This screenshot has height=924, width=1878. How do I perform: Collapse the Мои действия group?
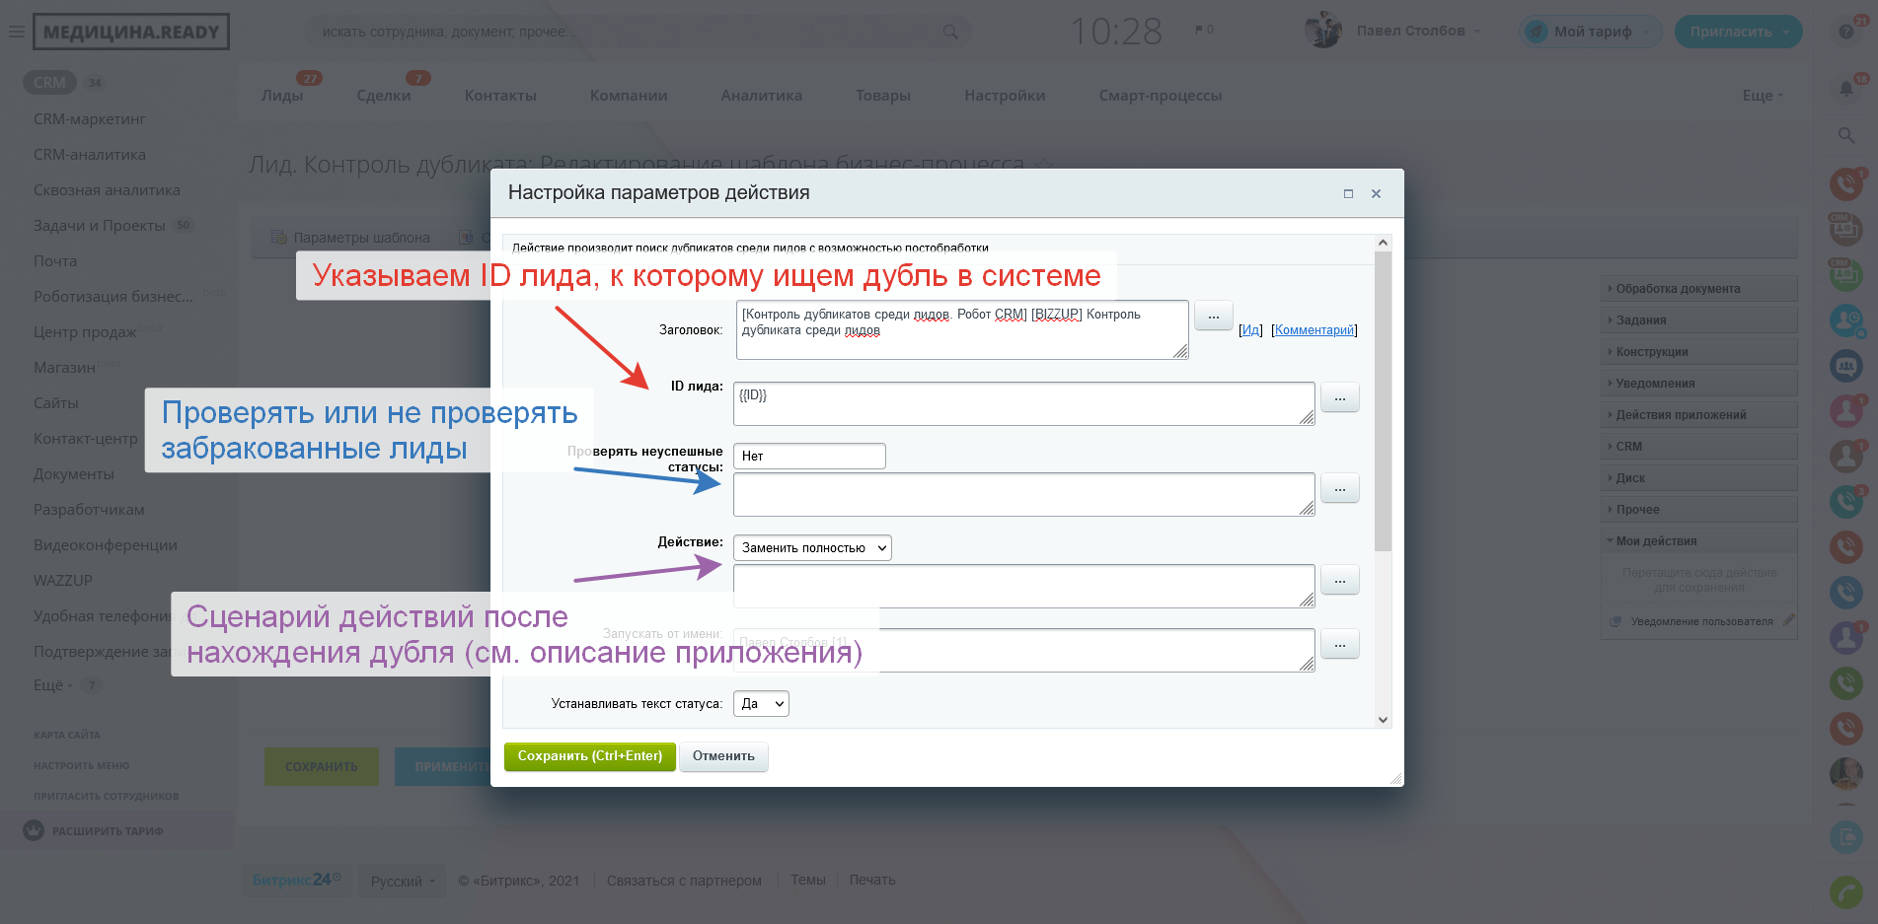tap(1698, 541)
